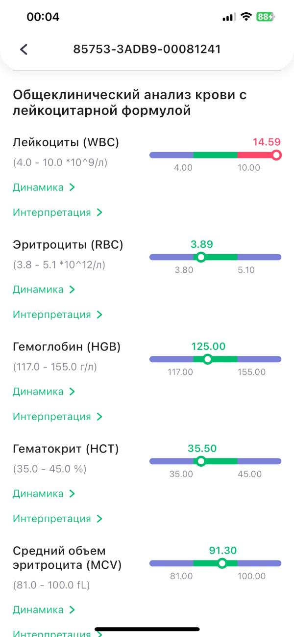Tap the 35.50 hematocrit range marker
Screen dimensions: 294x637
[x=200, y=461]
